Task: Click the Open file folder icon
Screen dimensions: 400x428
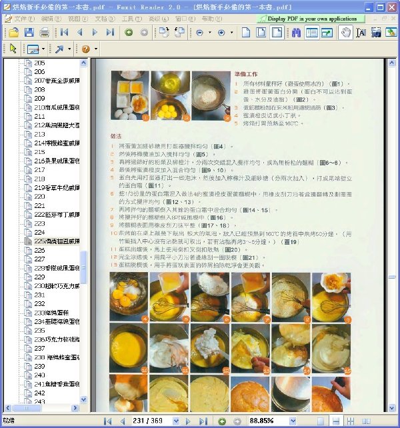Action: [13, 33]
